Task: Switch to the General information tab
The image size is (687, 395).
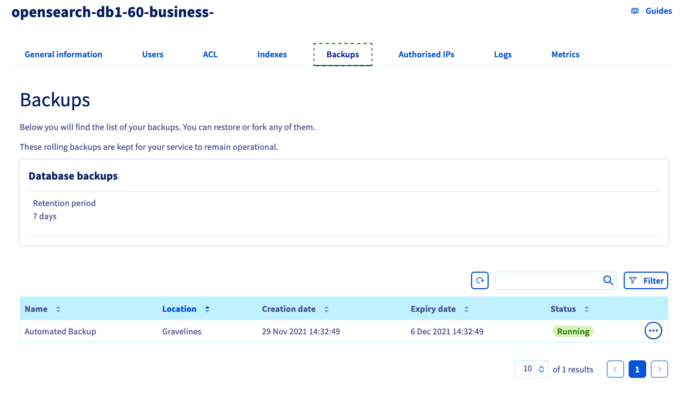Action: 63,55
